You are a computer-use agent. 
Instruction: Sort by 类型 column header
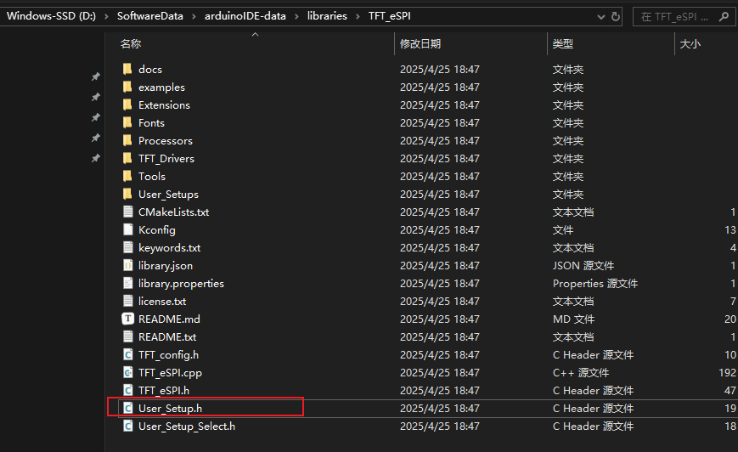[562, 43]
